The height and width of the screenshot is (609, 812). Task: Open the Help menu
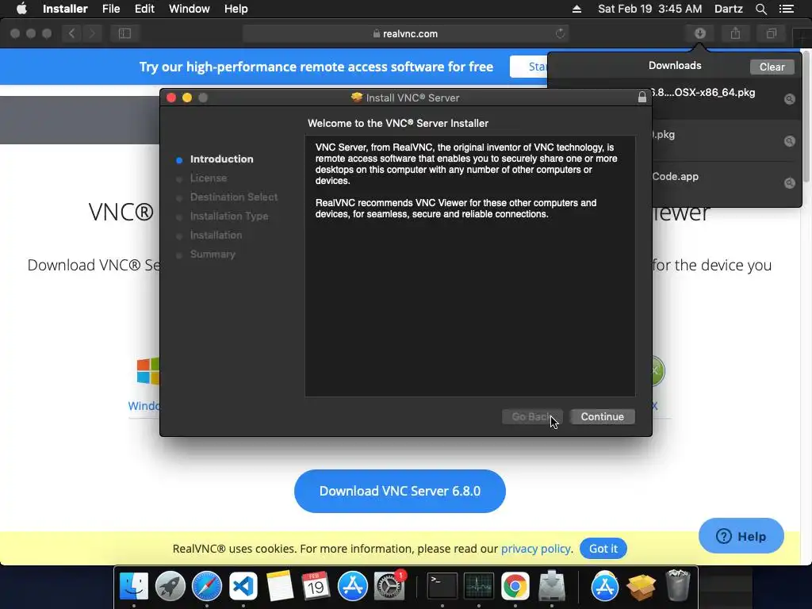[236, 9]
